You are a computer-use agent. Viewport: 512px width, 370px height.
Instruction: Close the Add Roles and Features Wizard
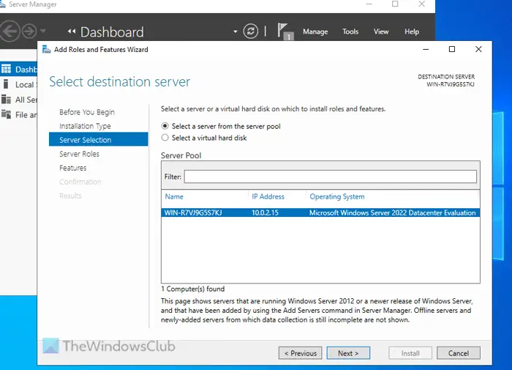click(478, 49)
